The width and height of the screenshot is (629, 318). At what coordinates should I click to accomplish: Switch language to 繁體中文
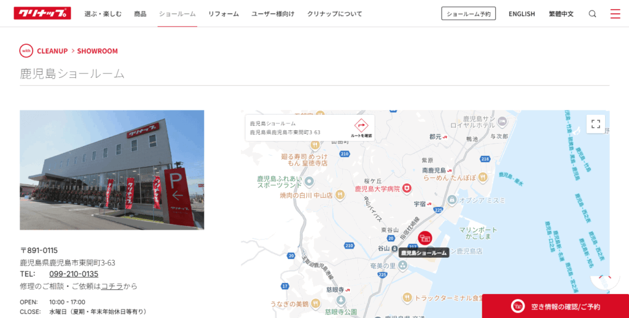coord(561,14)
